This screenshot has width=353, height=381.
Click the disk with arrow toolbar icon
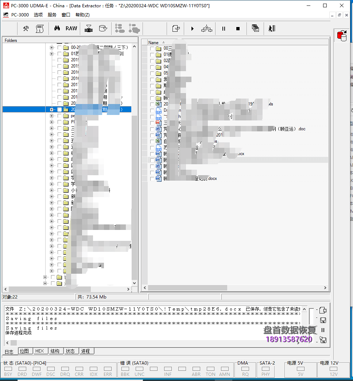tap(103, 28)
